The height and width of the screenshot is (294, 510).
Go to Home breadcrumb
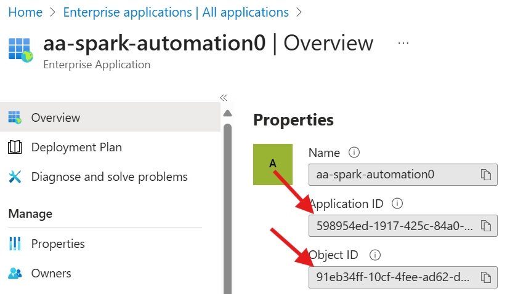(x=25, y=12)
